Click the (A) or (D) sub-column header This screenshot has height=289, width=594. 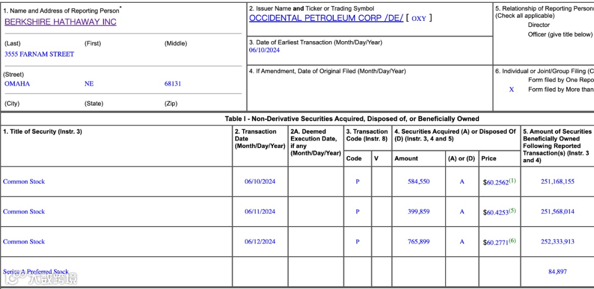pos(461,158)
